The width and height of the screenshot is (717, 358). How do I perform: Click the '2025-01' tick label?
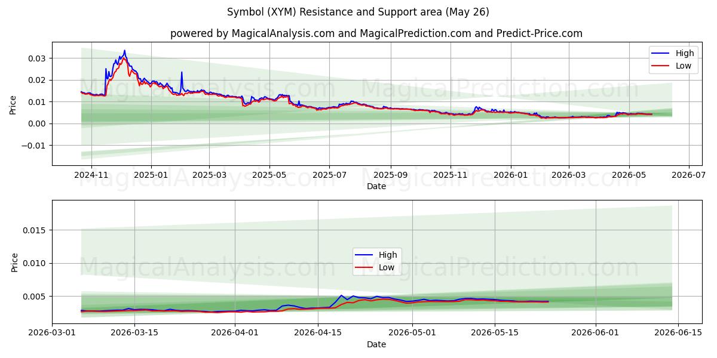[x=151, y=174]
